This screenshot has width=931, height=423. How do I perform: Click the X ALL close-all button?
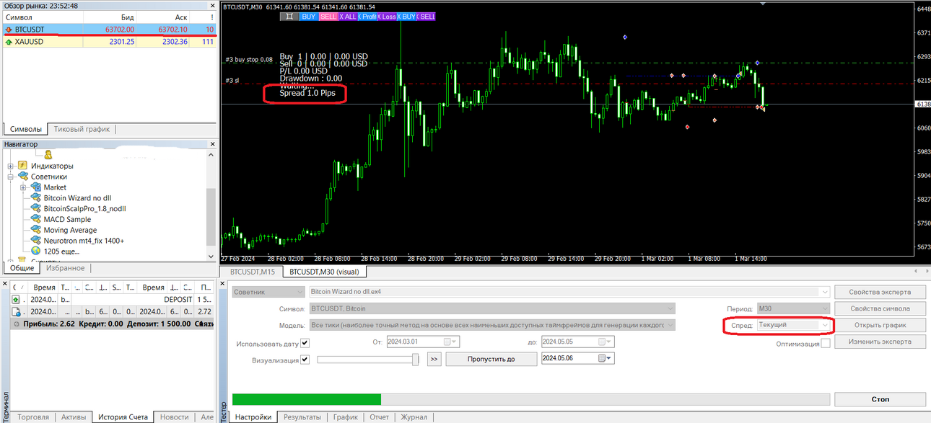click(x=348, y=16)
